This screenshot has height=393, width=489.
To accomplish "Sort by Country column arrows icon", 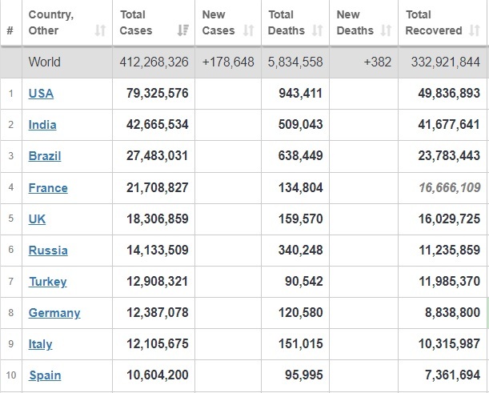I will [x=100, y=30].
